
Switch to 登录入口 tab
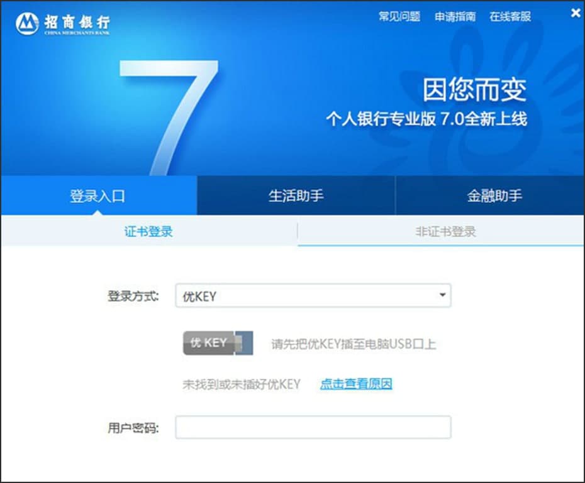pos(99,195)
